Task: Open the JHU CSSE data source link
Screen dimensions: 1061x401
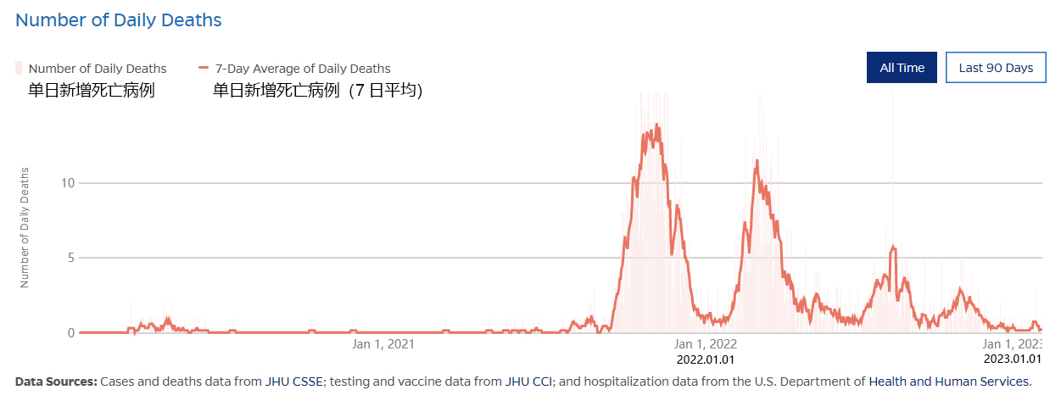Action: coord(294,382)
